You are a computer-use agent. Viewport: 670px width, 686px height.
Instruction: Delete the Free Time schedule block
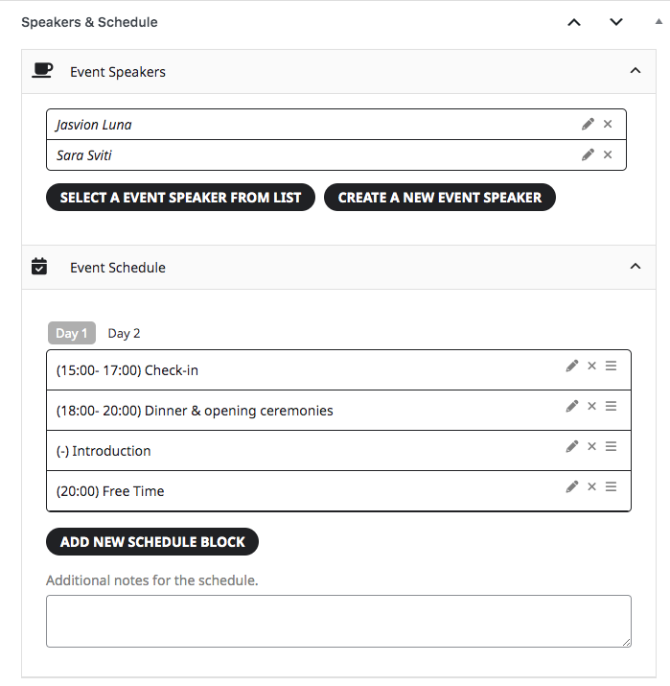click(591, 486)
